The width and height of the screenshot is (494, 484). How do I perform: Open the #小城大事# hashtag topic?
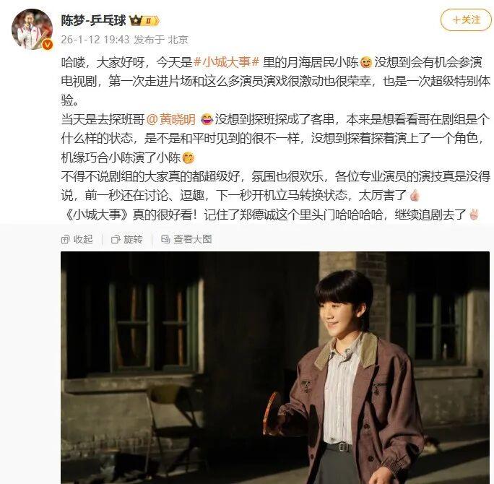coord(227,62)
